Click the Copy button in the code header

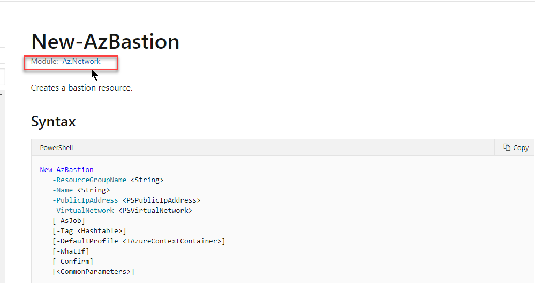click(x=516, y=147)
